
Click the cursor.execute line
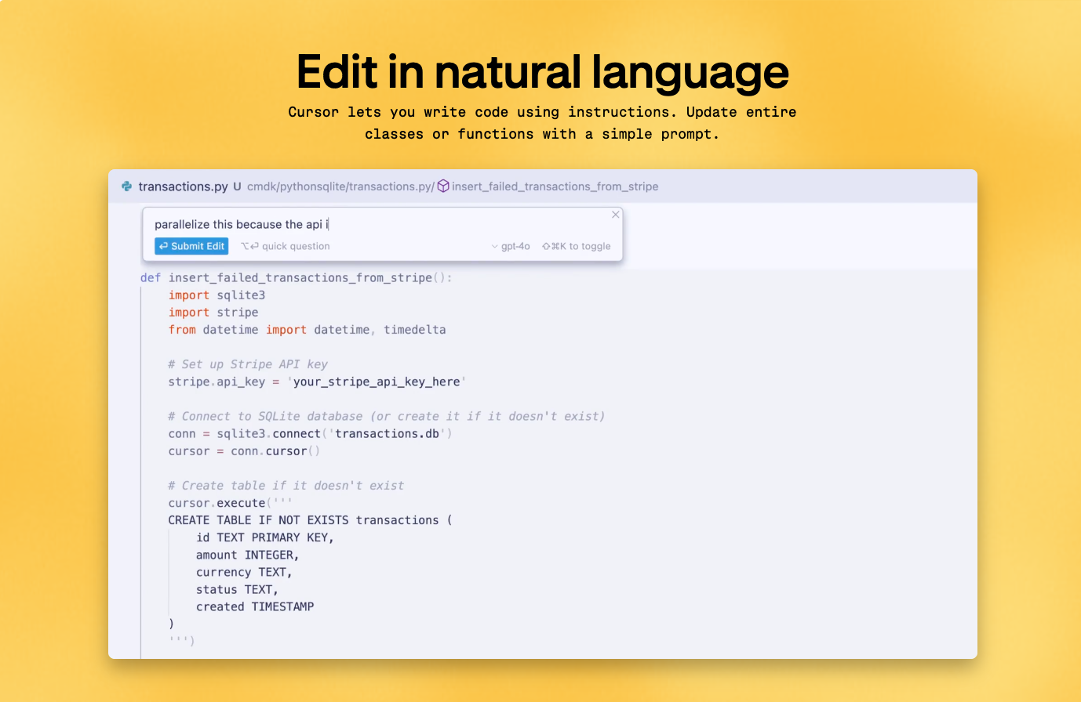(x=230, y=503)
